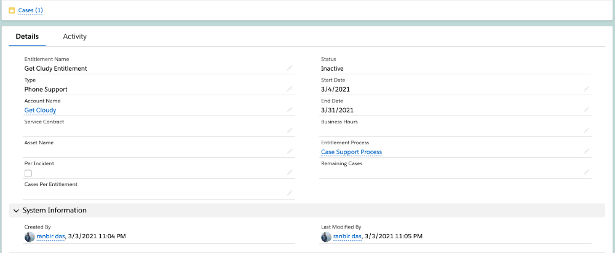Viewport: 615px width, 253px height.
Task: Click the 3/4/2021 start date value
Action: pos(335,89)
